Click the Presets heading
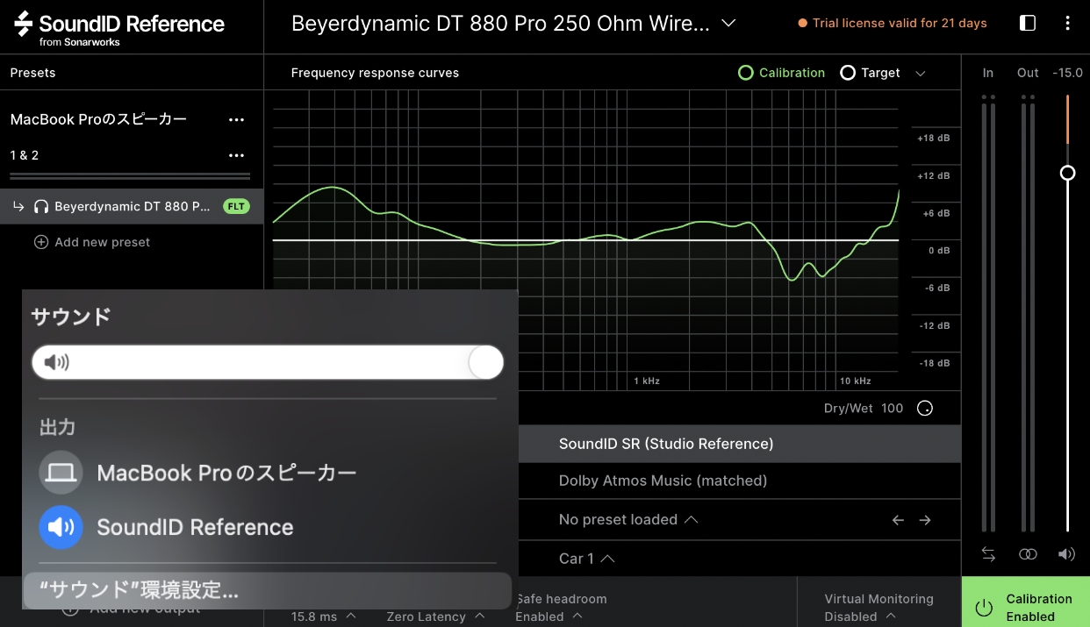The height and width of the screenshot is (627, 1090). click(x=32, y=73)
